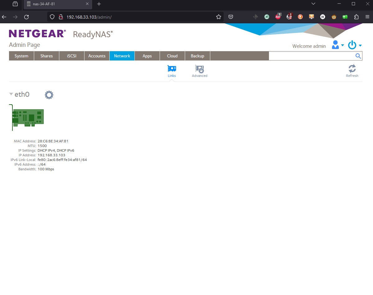373x295 pixels.
Task: Switch to the Shares tab
Action: click(x=46, y=56)
